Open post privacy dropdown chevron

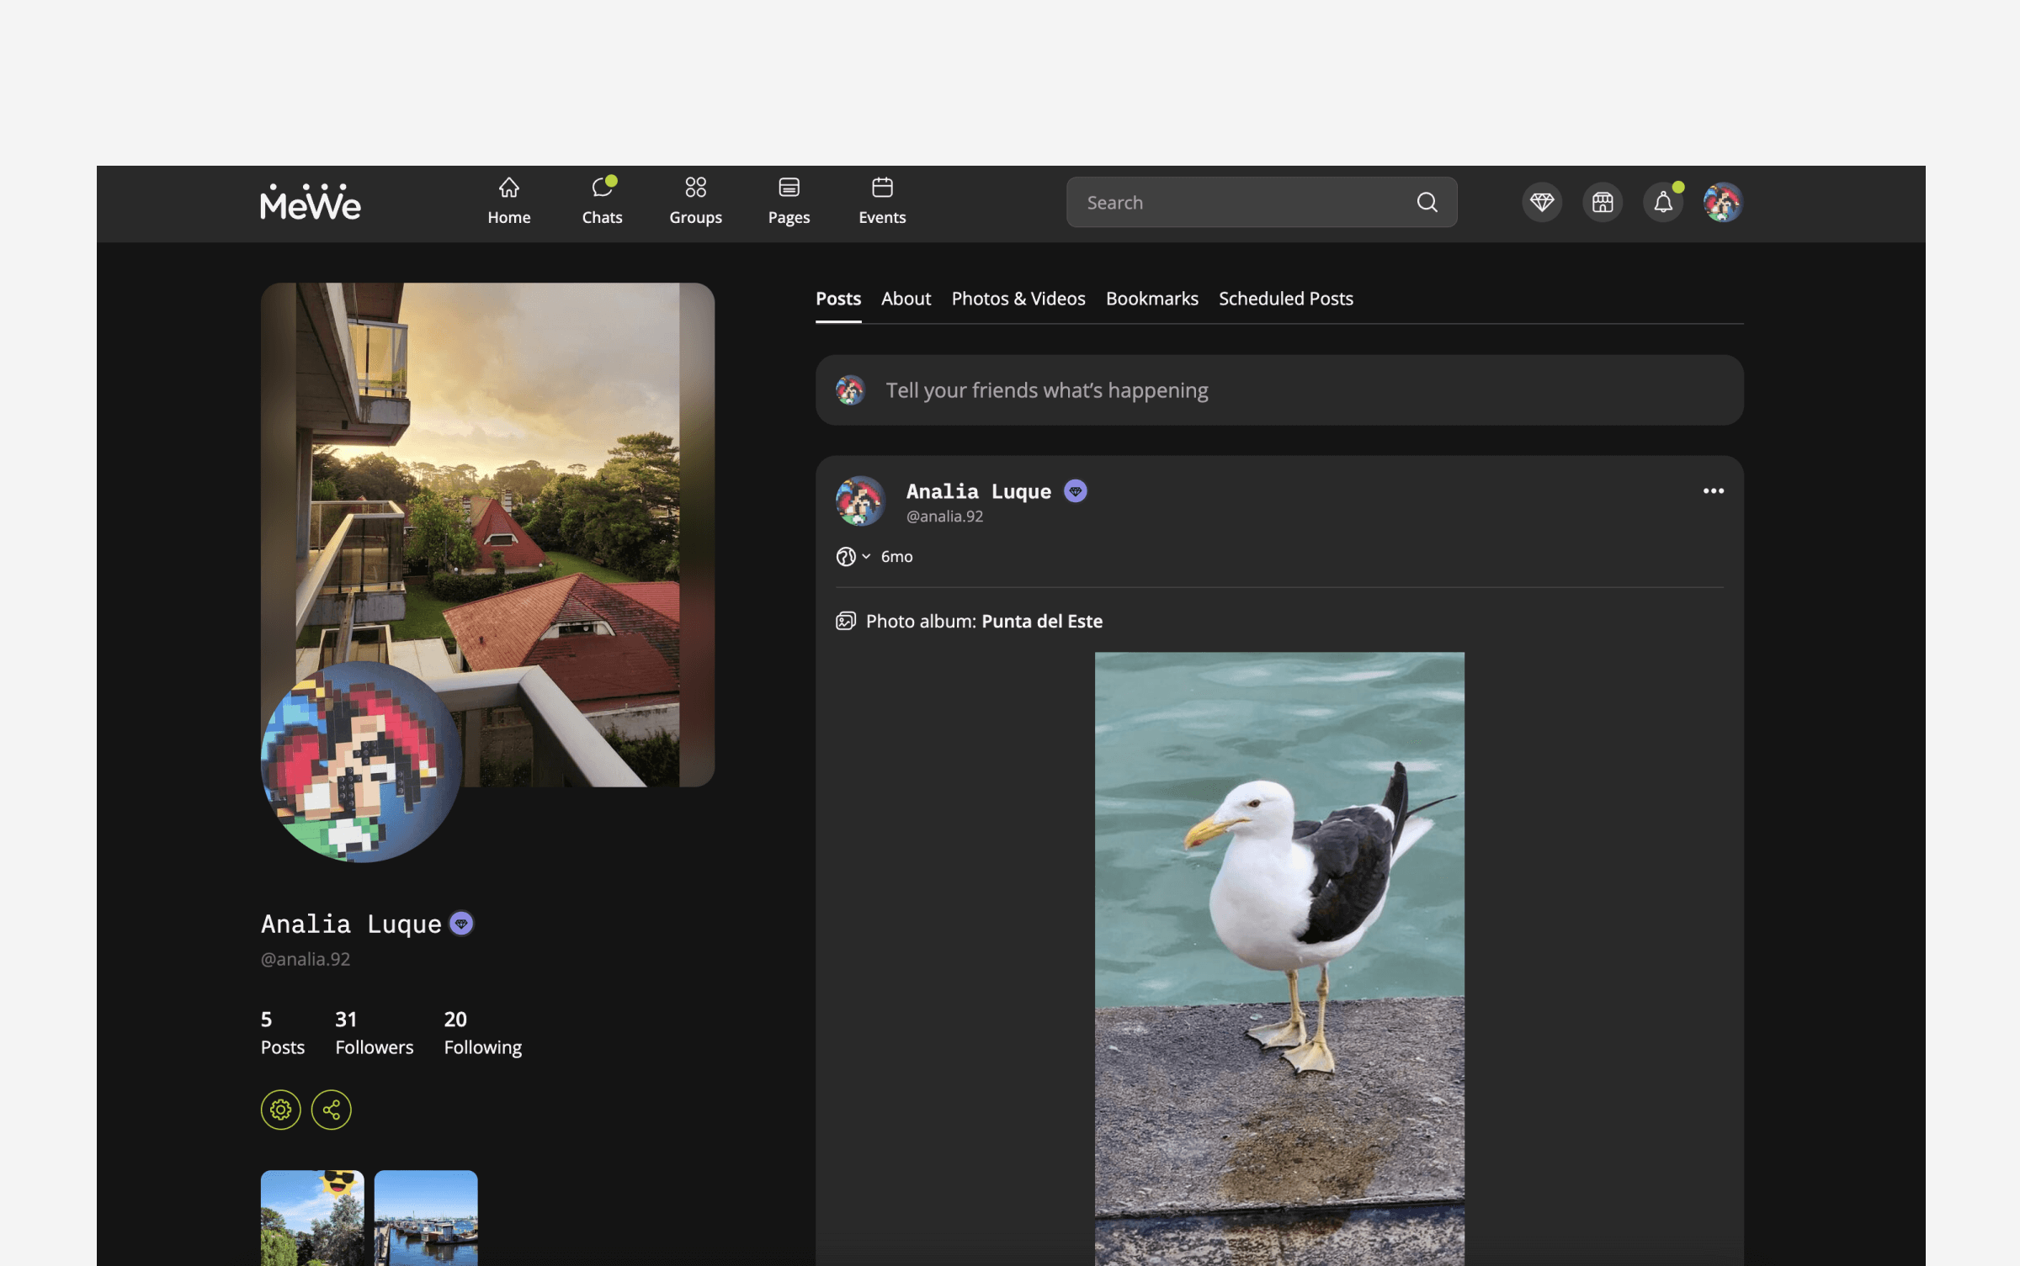(865, 557)
